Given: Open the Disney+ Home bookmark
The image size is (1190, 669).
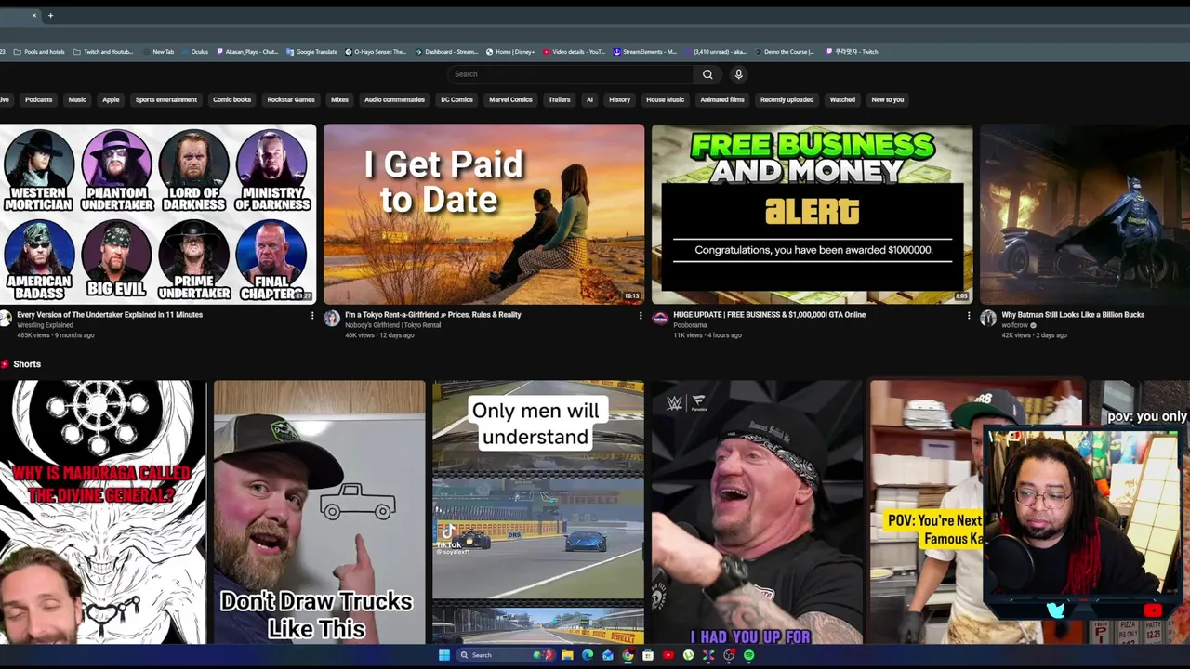Looking at the screenshot, I should click(510, 52).
